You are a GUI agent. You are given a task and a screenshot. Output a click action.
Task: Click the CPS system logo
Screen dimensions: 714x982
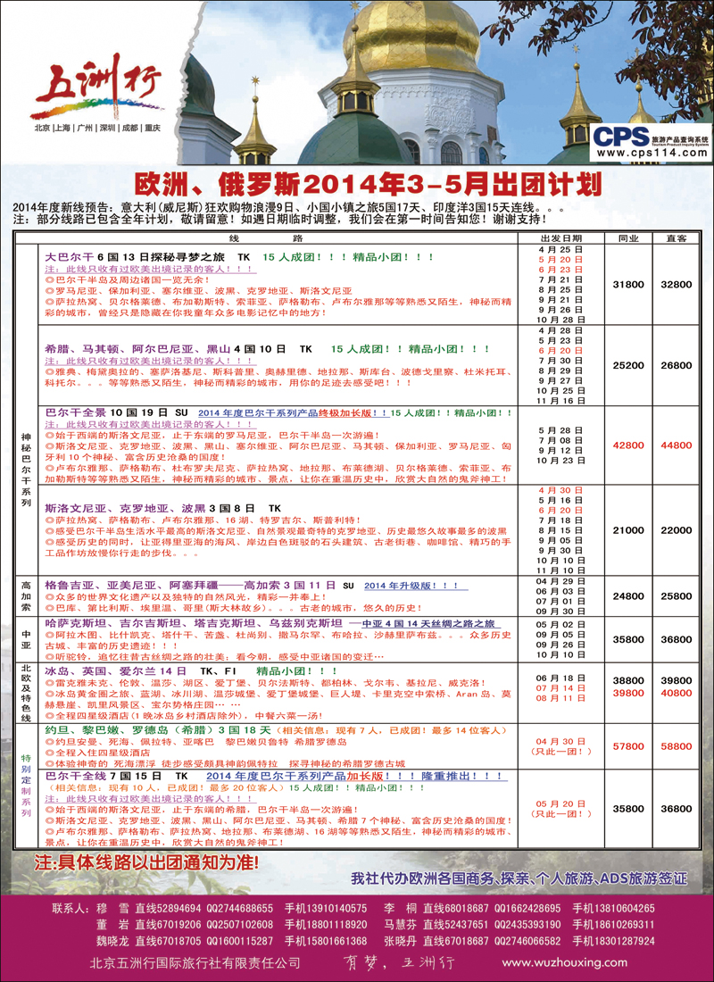coord(620,137)
